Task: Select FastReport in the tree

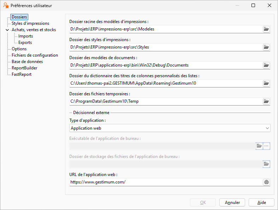Action: point(22,75)
